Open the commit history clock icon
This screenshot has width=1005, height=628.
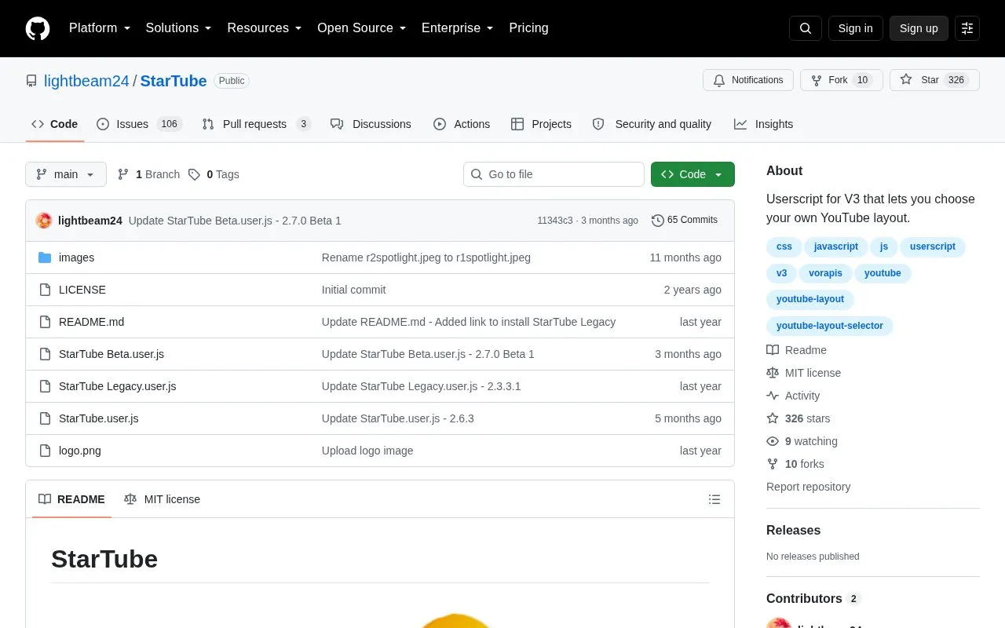(658, 221)
